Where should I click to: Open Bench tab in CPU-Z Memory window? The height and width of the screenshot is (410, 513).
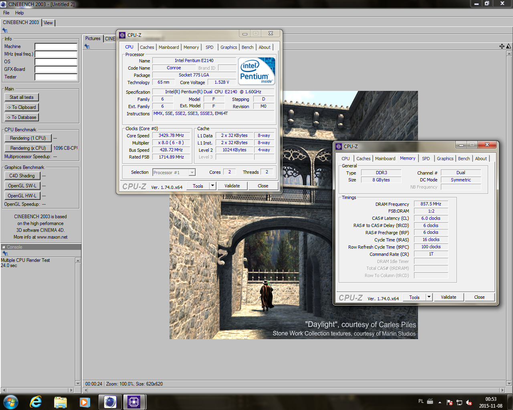pyautogui.click(x=464, y=159)
